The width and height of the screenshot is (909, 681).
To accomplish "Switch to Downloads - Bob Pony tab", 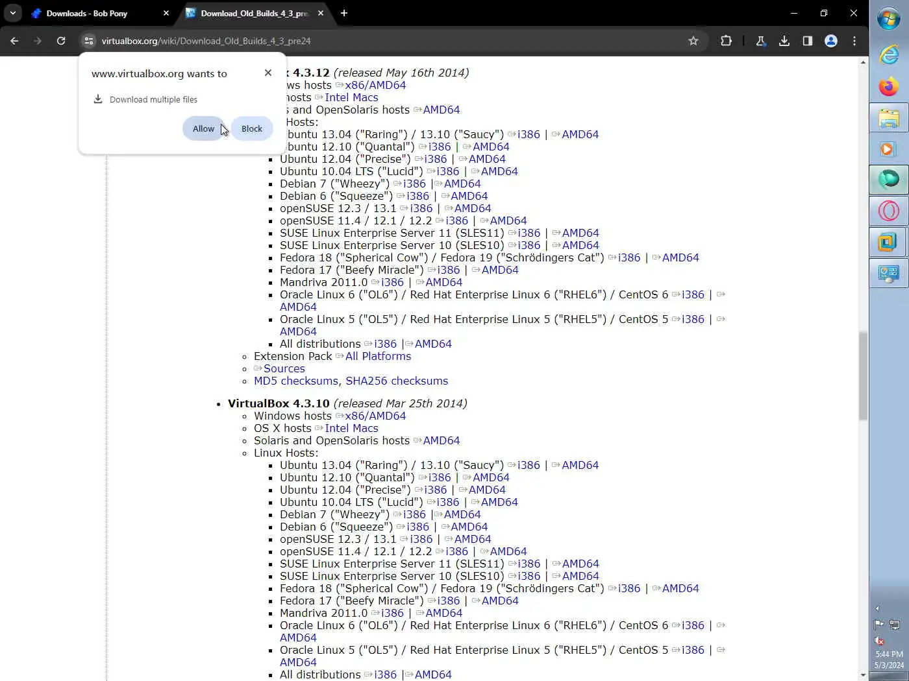I will (x=101, y=13).
